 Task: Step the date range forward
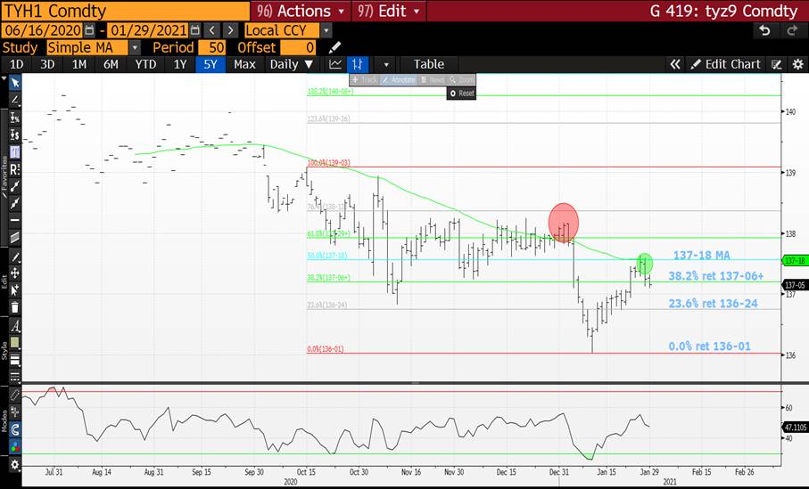click(231, 30)
